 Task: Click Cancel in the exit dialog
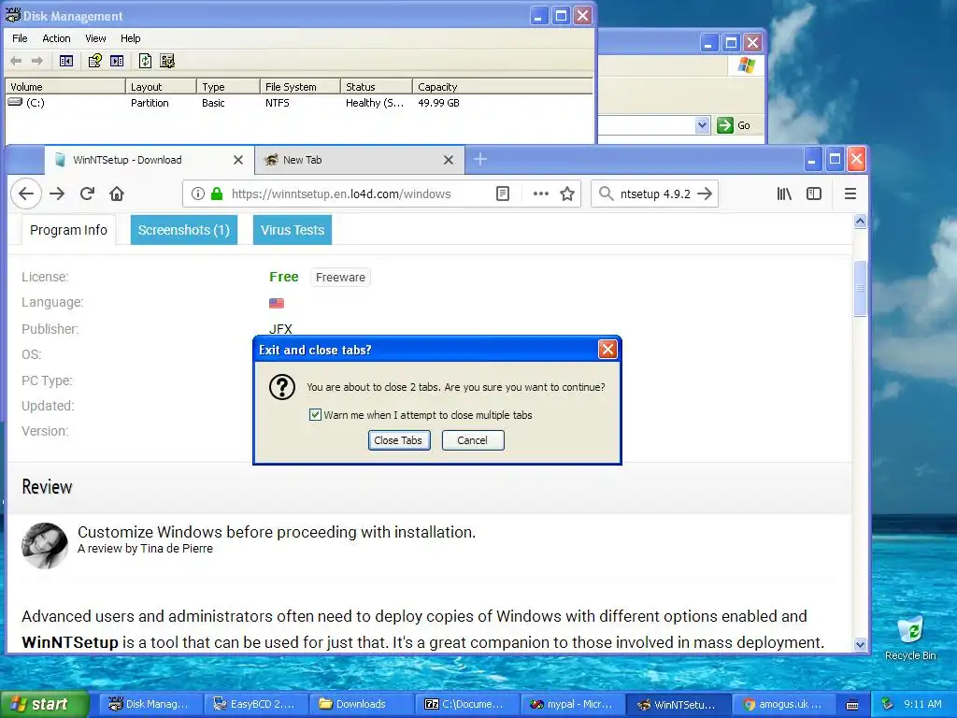[x=473, y=440]
